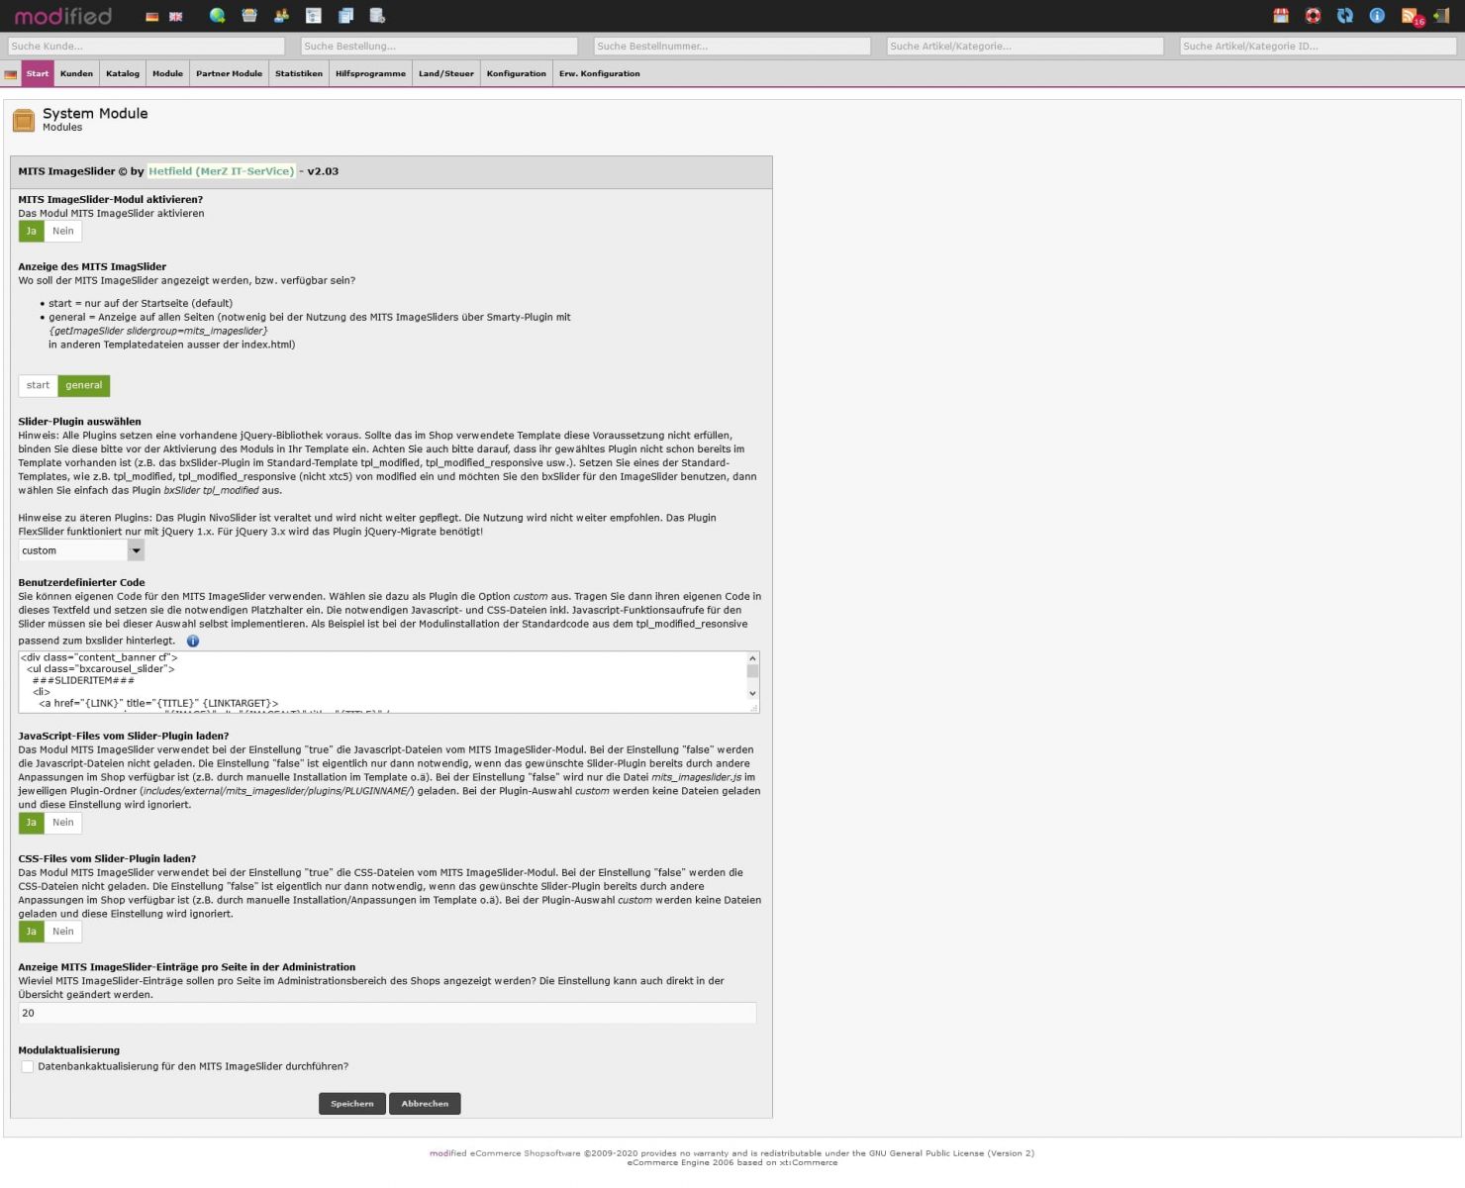
Task: Click the code textarea scroll-up arrow
Action: [753, 658]
